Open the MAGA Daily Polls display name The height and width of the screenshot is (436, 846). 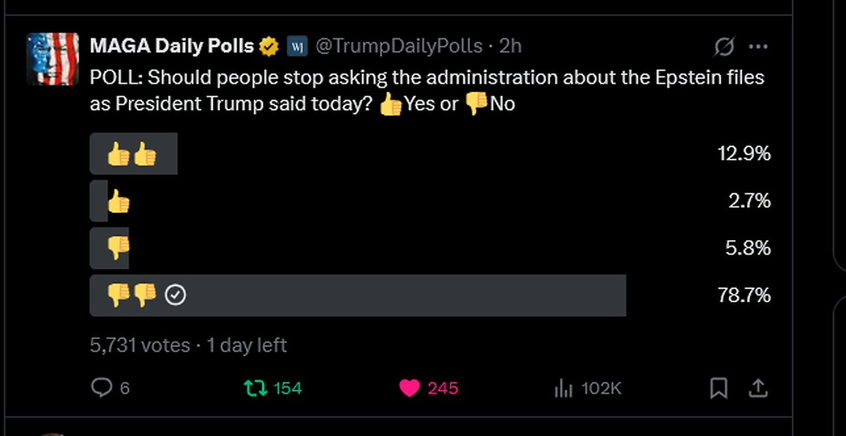click(172, 46)
